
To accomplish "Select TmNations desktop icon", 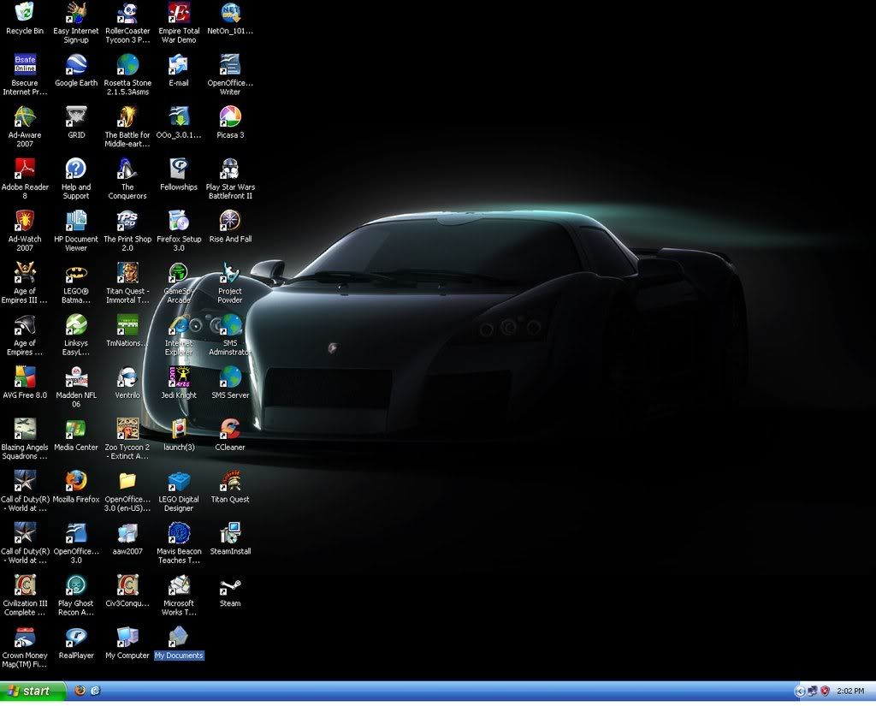I will (x=127, y=325).
